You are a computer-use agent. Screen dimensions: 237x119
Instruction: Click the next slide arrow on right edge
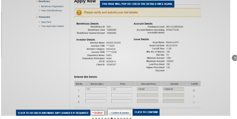[234, 58]
